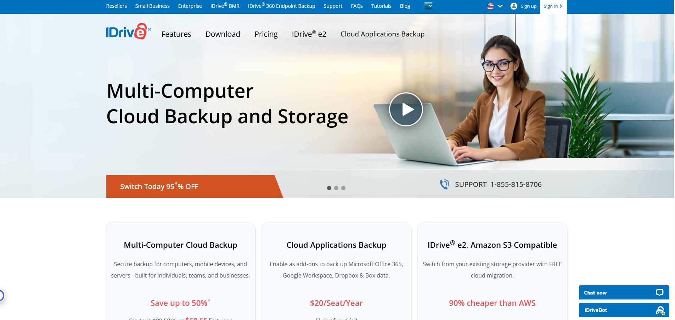Open Cloud Applications Backup in main nav
Image resolution: width=675 pixels, height=320 pixels.
click(x=383, y=34)
